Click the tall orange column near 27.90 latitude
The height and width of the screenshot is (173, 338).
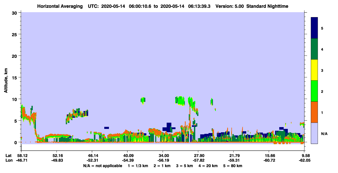tap(190, 117)
